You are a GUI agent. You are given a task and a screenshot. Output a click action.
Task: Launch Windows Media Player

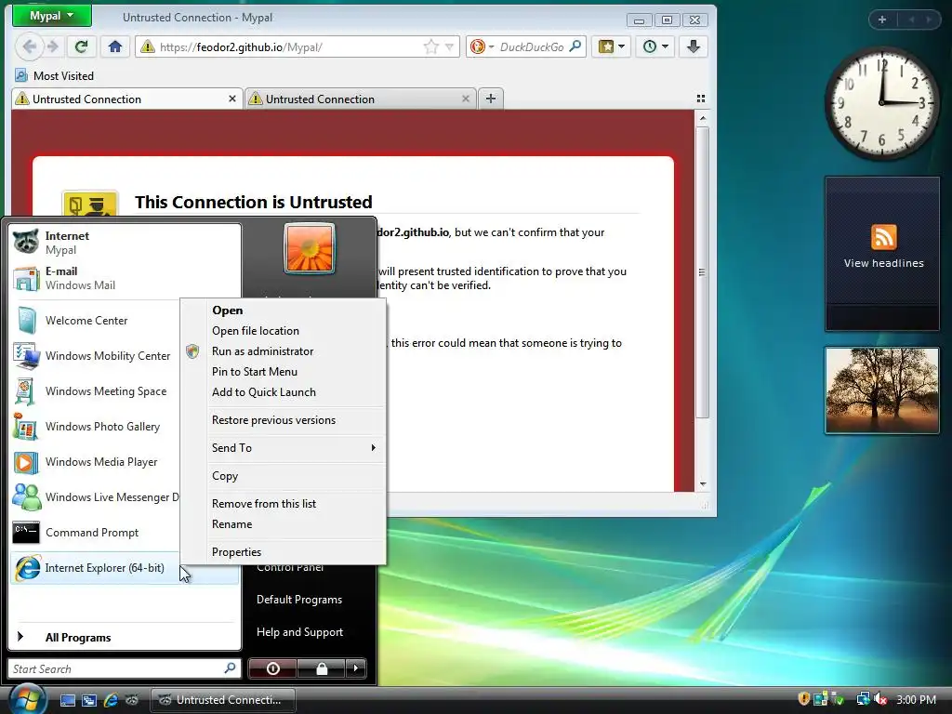(96, 461)
